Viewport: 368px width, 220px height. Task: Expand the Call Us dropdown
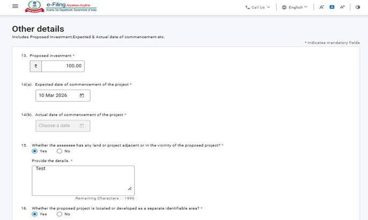click(258, 7)
